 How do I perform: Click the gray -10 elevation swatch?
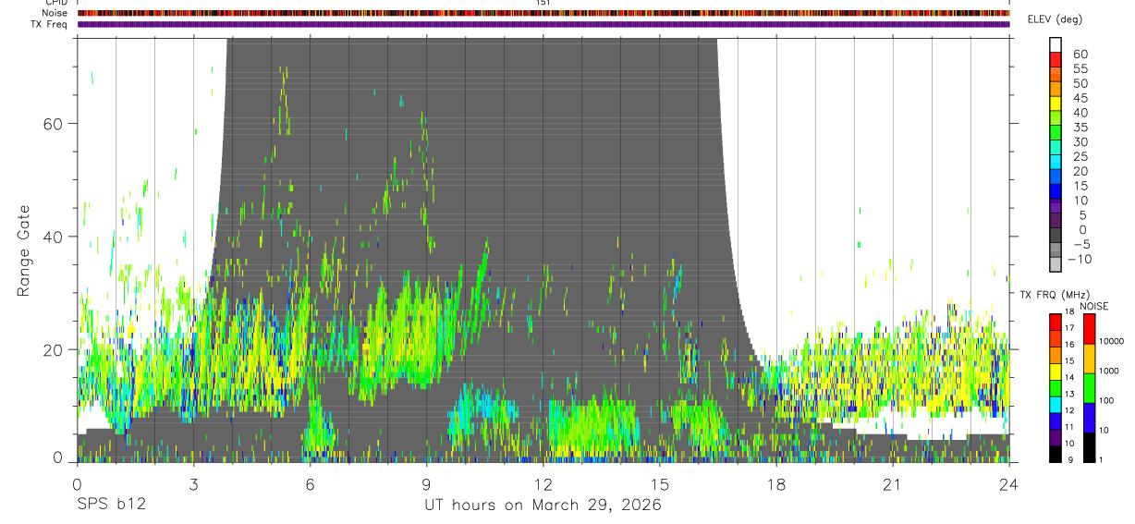click(x=1056, y=265)
